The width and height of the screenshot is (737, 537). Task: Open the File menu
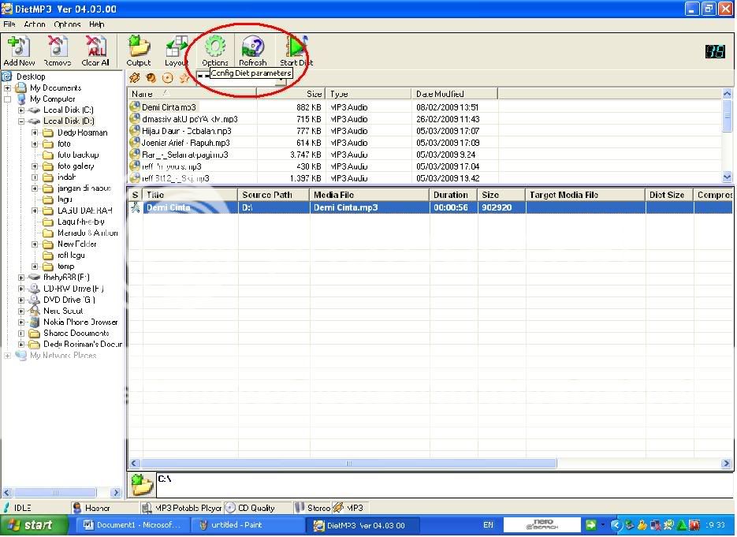(x=9, y=24)
